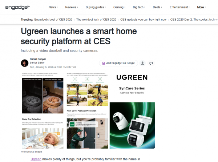The width and height of the screenshot is (218, 162).
Task: Expand the More menu
Action: 201,7
